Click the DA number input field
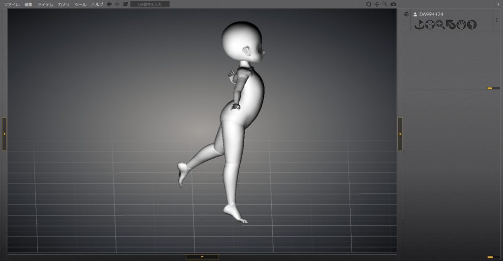503x261 pixels. 150,4
